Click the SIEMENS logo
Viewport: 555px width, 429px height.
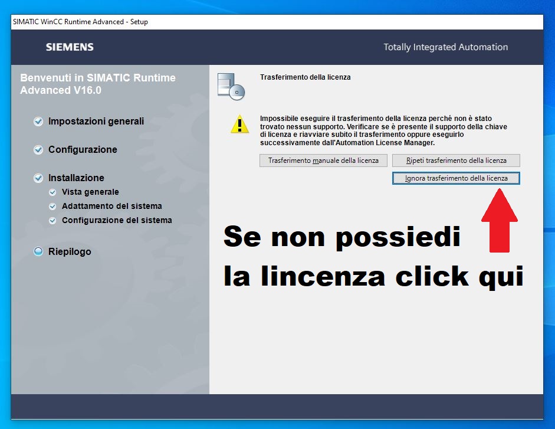[70, 47]
